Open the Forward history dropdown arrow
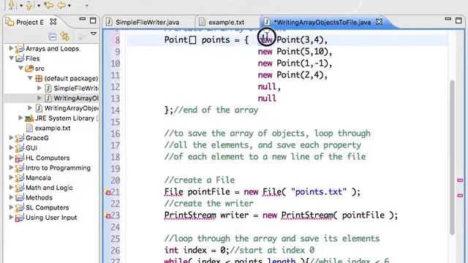Screen dimensions: 468x263 click(x=87, y=5)
